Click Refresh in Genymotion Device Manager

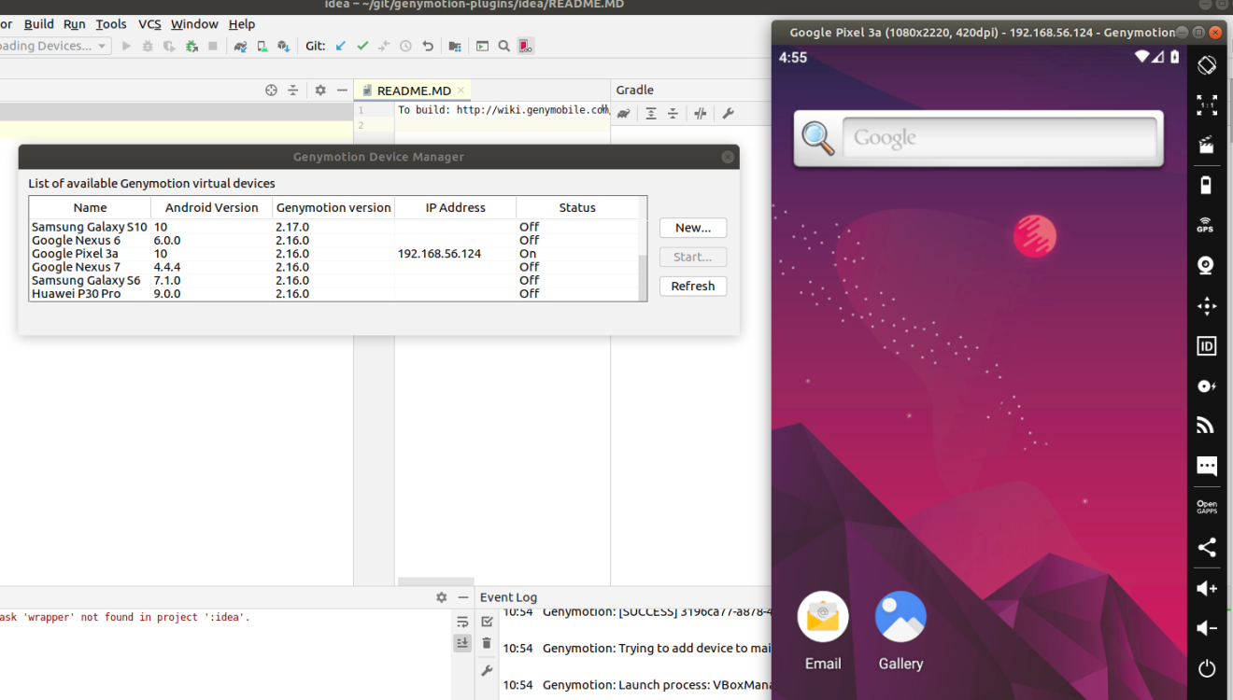pos(692,286)
